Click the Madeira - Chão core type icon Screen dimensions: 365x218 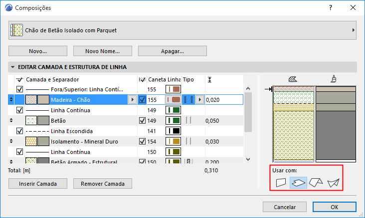coord(188,100)
